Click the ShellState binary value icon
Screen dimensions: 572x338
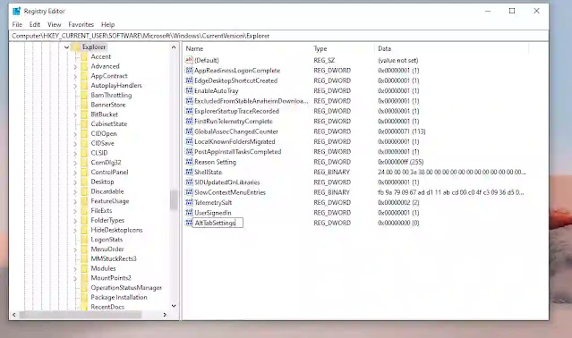click(x=189, y=172)
